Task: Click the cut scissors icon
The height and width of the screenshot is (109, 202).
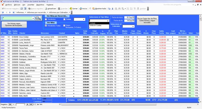Action: click(112, 9)
